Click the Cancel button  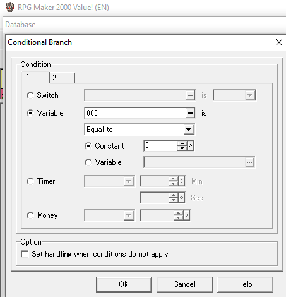[184, 284]
